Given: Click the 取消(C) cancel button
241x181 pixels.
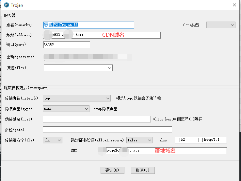Looking at the screenshot, I should 143,170.
